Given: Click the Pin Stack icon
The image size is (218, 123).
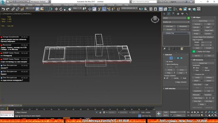Looking at the screenshot, I should [165, 49].
